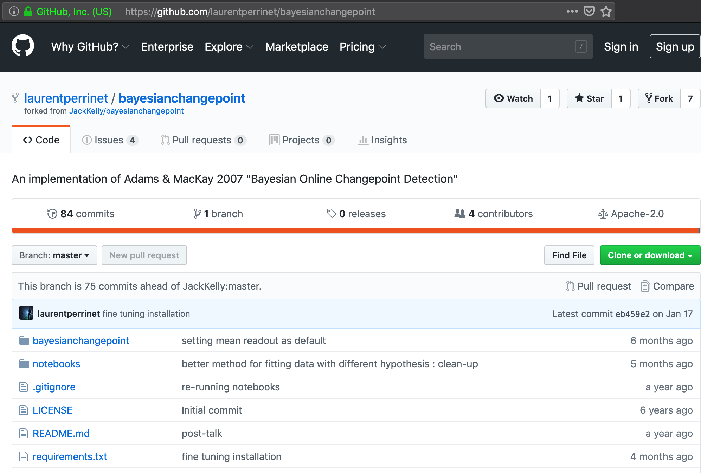Image resolution: width=701 pixels, height=473 pixels.
Task: Click the laurentperrinet avatar thumbnail
Action: (x=26, y=313)
